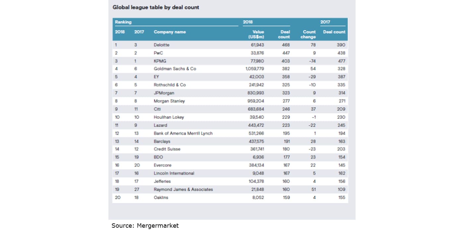Viewport: 464px width, 232px height.
Task: Select Evercore in the table
Action: click(163, 165)
